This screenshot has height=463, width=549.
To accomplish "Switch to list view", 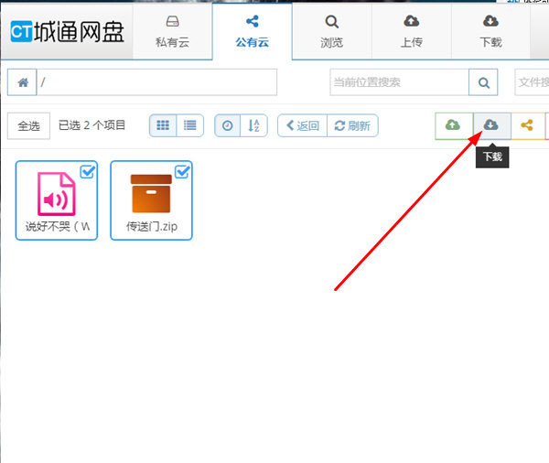I will (190, 125).
